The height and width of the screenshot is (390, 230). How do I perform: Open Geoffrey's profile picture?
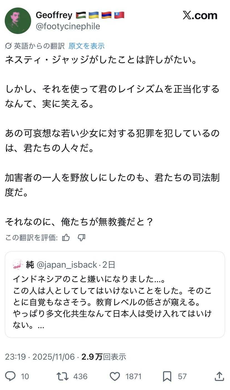(x=18, y=21)
